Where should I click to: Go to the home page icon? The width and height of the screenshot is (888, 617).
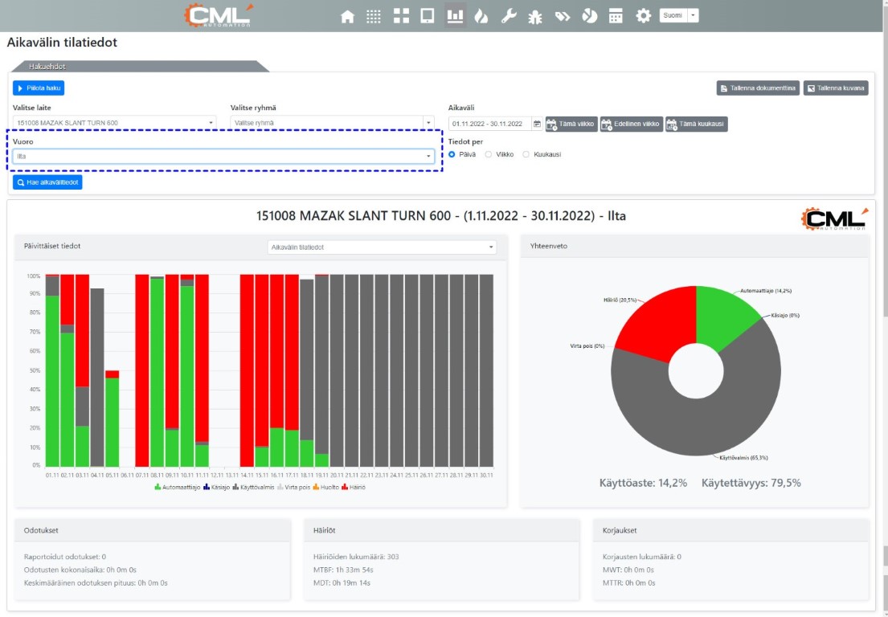[347, 16]
